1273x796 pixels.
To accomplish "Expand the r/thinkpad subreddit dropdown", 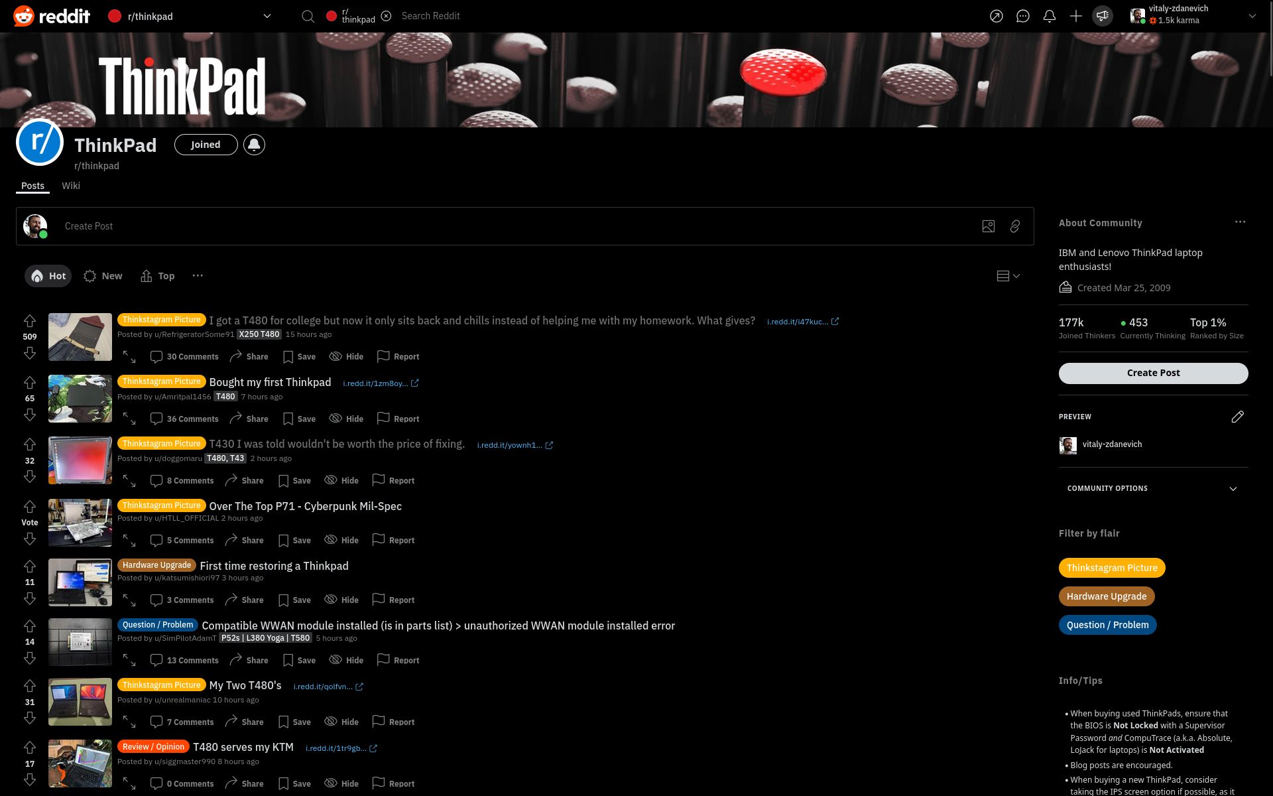I will 266,16.
